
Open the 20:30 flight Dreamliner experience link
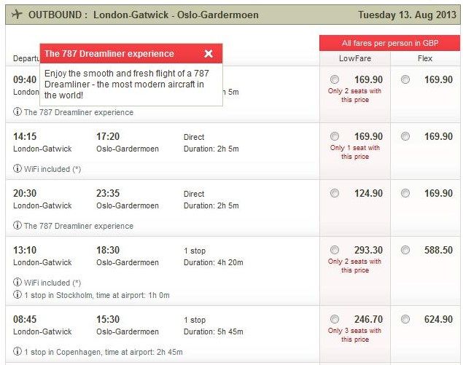(x=79, y=226)
